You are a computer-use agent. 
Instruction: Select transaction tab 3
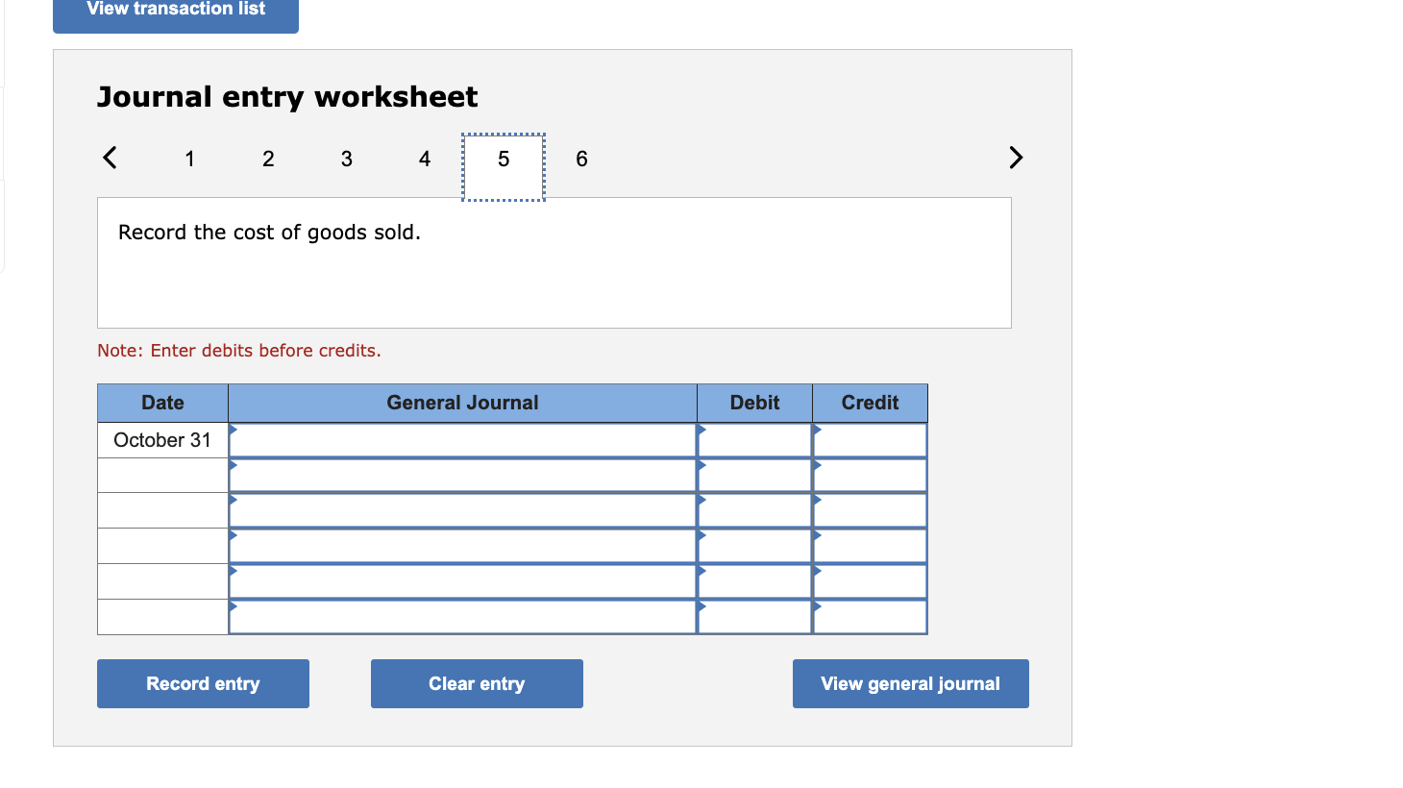click(x=346, y=159)
